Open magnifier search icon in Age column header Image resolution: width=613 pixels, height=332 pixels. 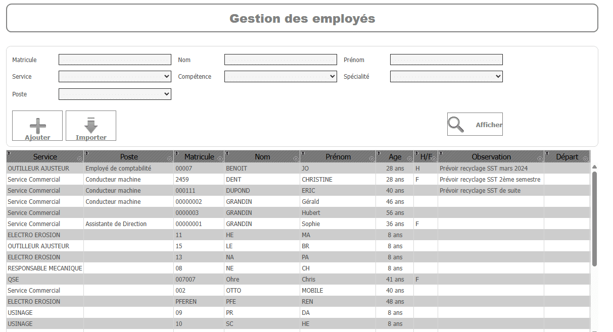pyautogui.click(x=409, y=159)
